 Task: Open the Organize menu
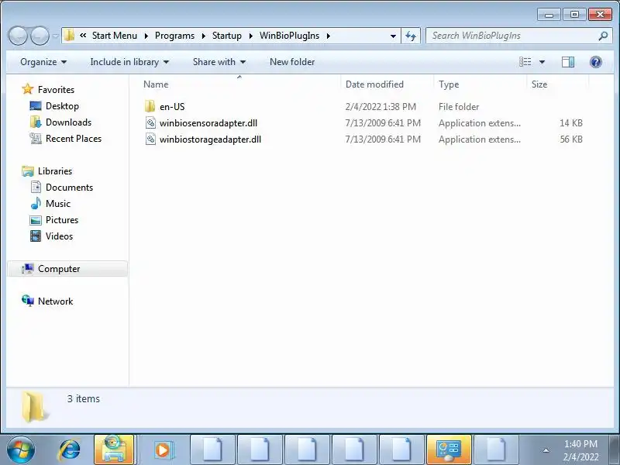43,62
